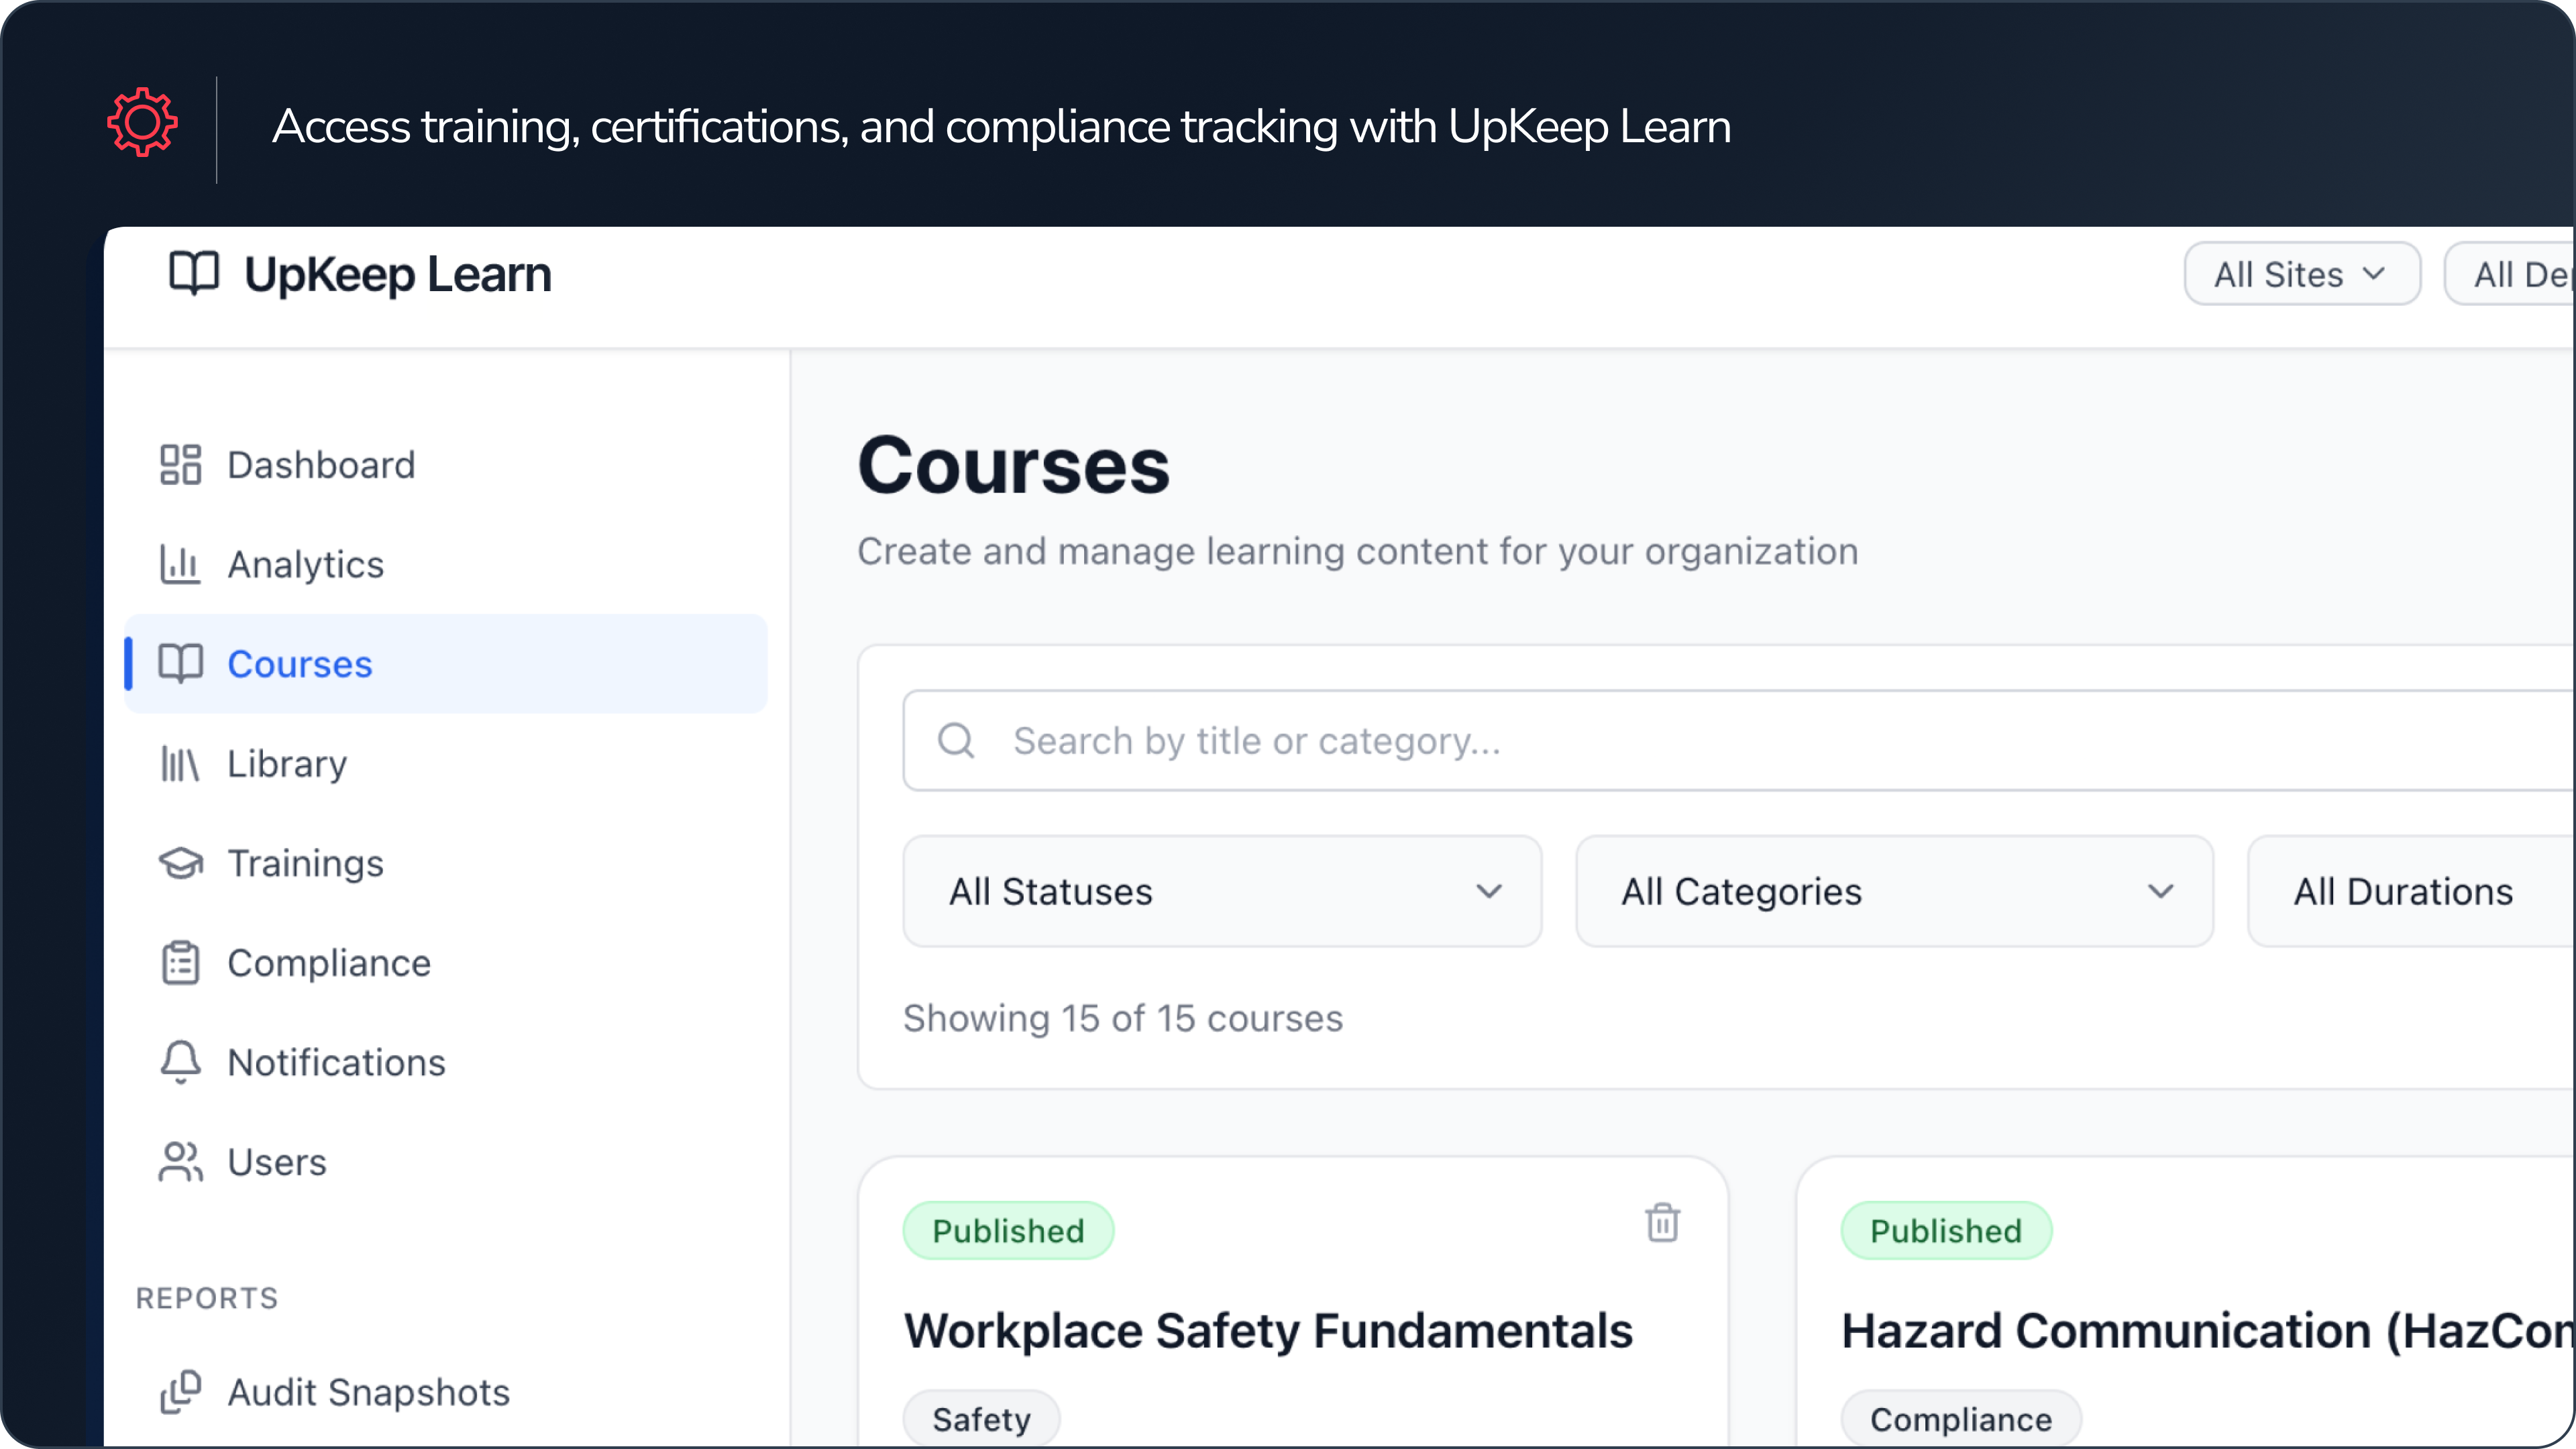Click the Notifications bell icon
Screen dimensions: 2576x1449
pos(180,1062)
